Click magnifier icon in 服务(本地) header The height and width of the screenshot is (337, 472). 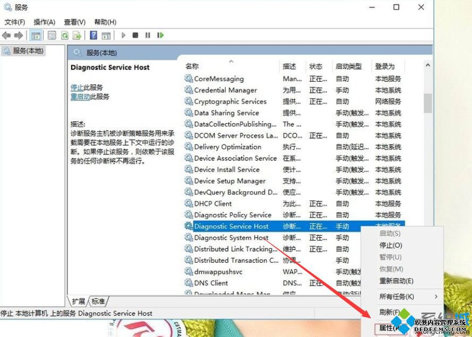click(77, 53)
